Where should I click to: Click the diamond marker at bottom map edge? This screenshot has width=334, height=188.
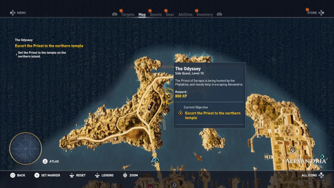(175, 185)
